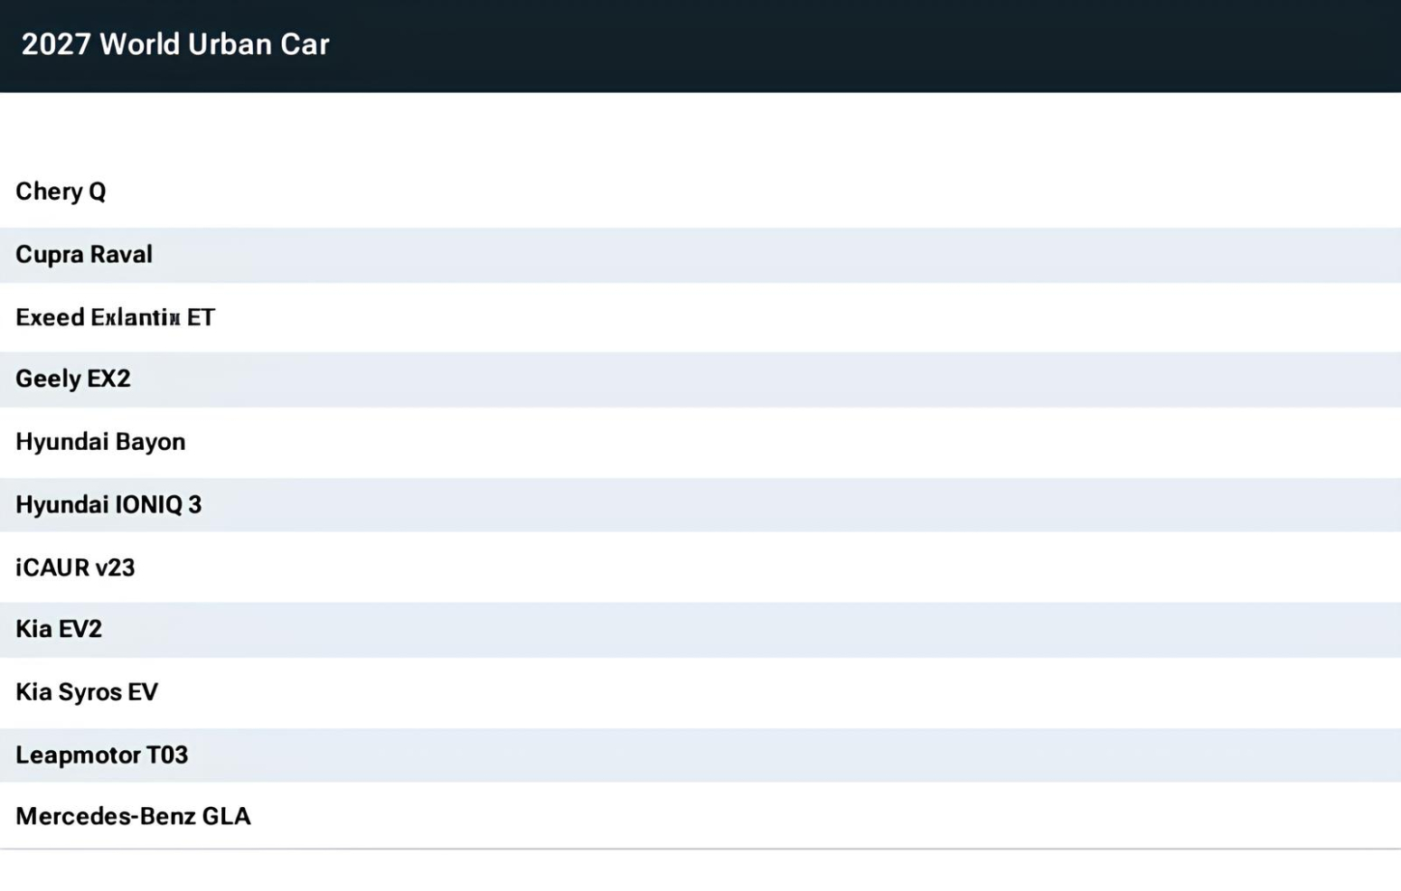Choose Geely EX2 from the list

tap(700, 380)
